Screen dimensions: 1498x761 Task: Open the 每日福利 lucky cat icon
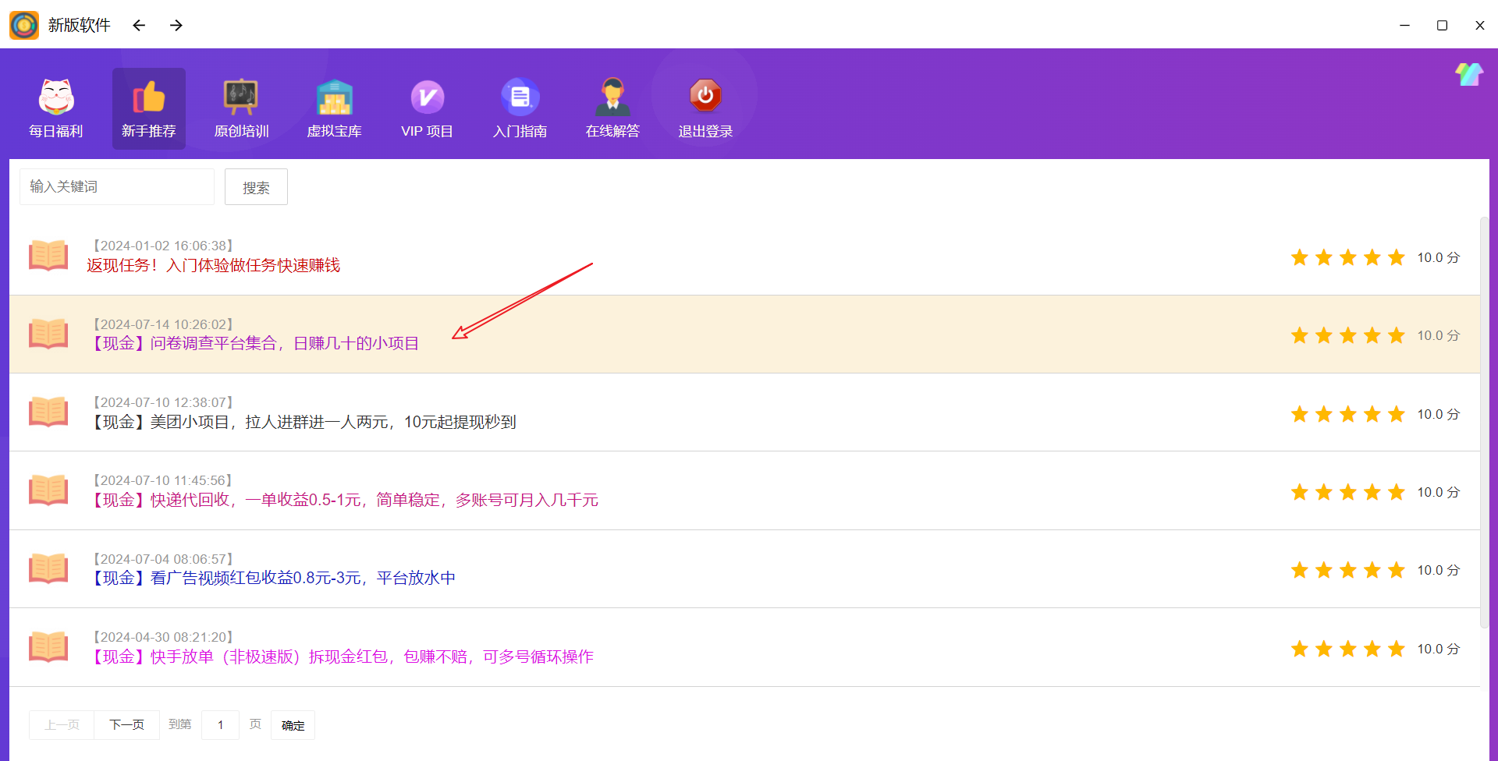tap(56, 97)
